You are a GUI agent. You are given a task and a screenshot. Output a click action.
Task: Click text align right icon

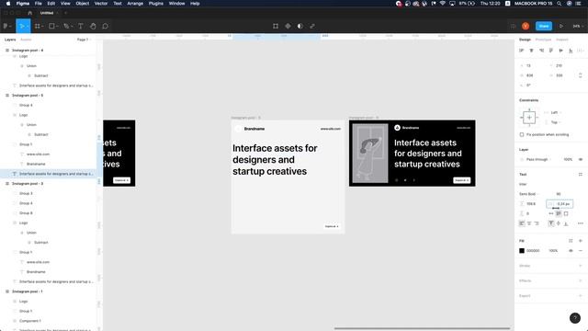(x=537, y=223)
